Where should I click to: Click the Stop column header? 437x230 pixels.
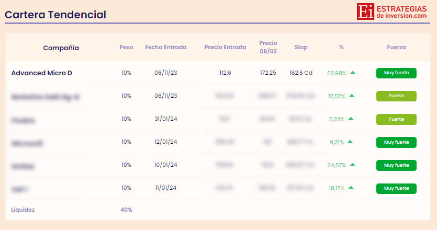[301, 47]
